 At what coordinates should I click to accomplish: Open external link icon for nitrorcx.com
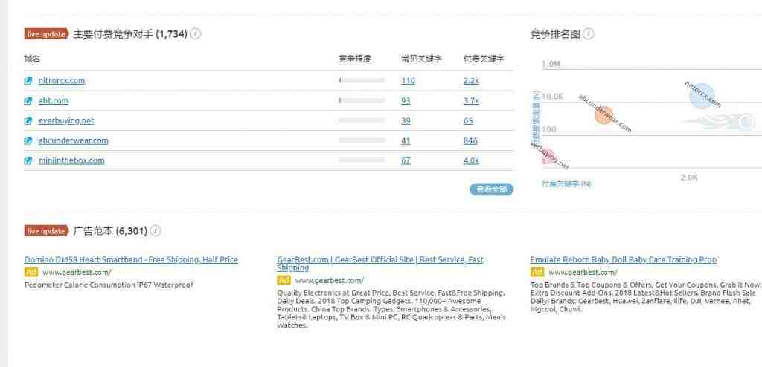point(28,81)
